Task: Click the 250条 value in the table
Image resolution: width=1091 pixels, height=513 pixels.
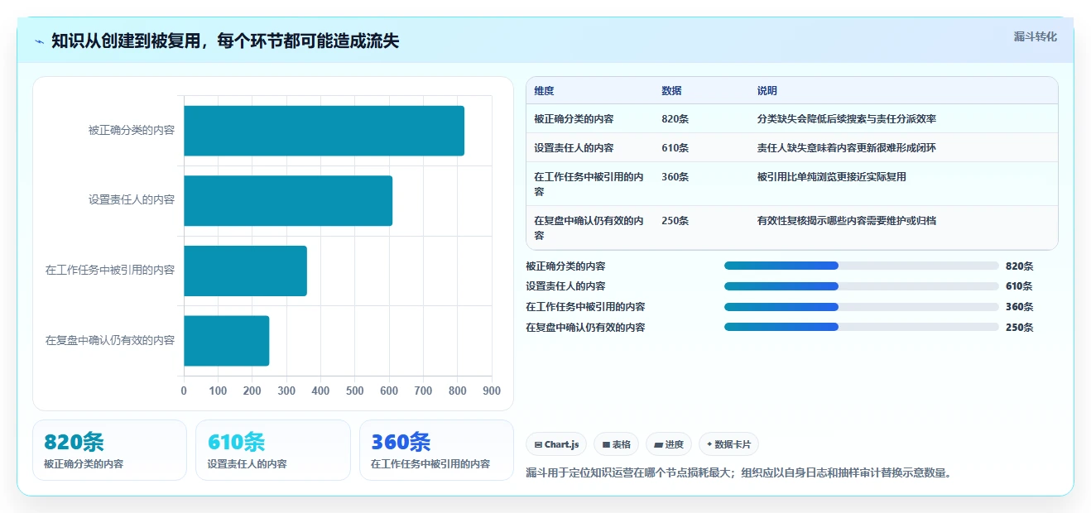Action: [x=675, y=221]
